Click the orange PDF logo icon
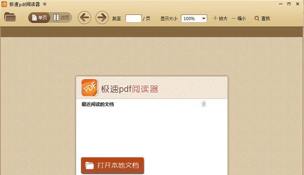The width and height of the screenshot is (304, 175). click(90, 87)
